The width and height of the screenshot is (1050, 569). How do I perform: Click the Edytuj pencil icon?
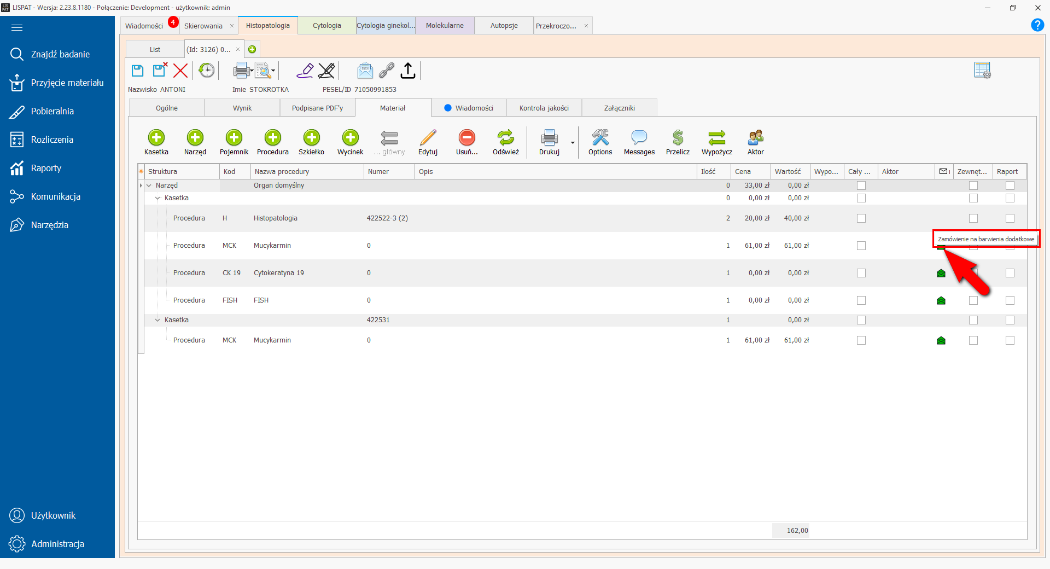[x=428, y=142]
